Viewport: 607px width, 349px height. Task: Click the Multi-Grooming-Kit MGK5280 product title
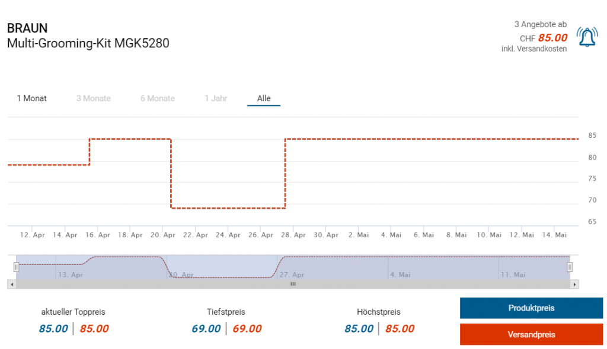pyautogui.click(x=88, y=43)
